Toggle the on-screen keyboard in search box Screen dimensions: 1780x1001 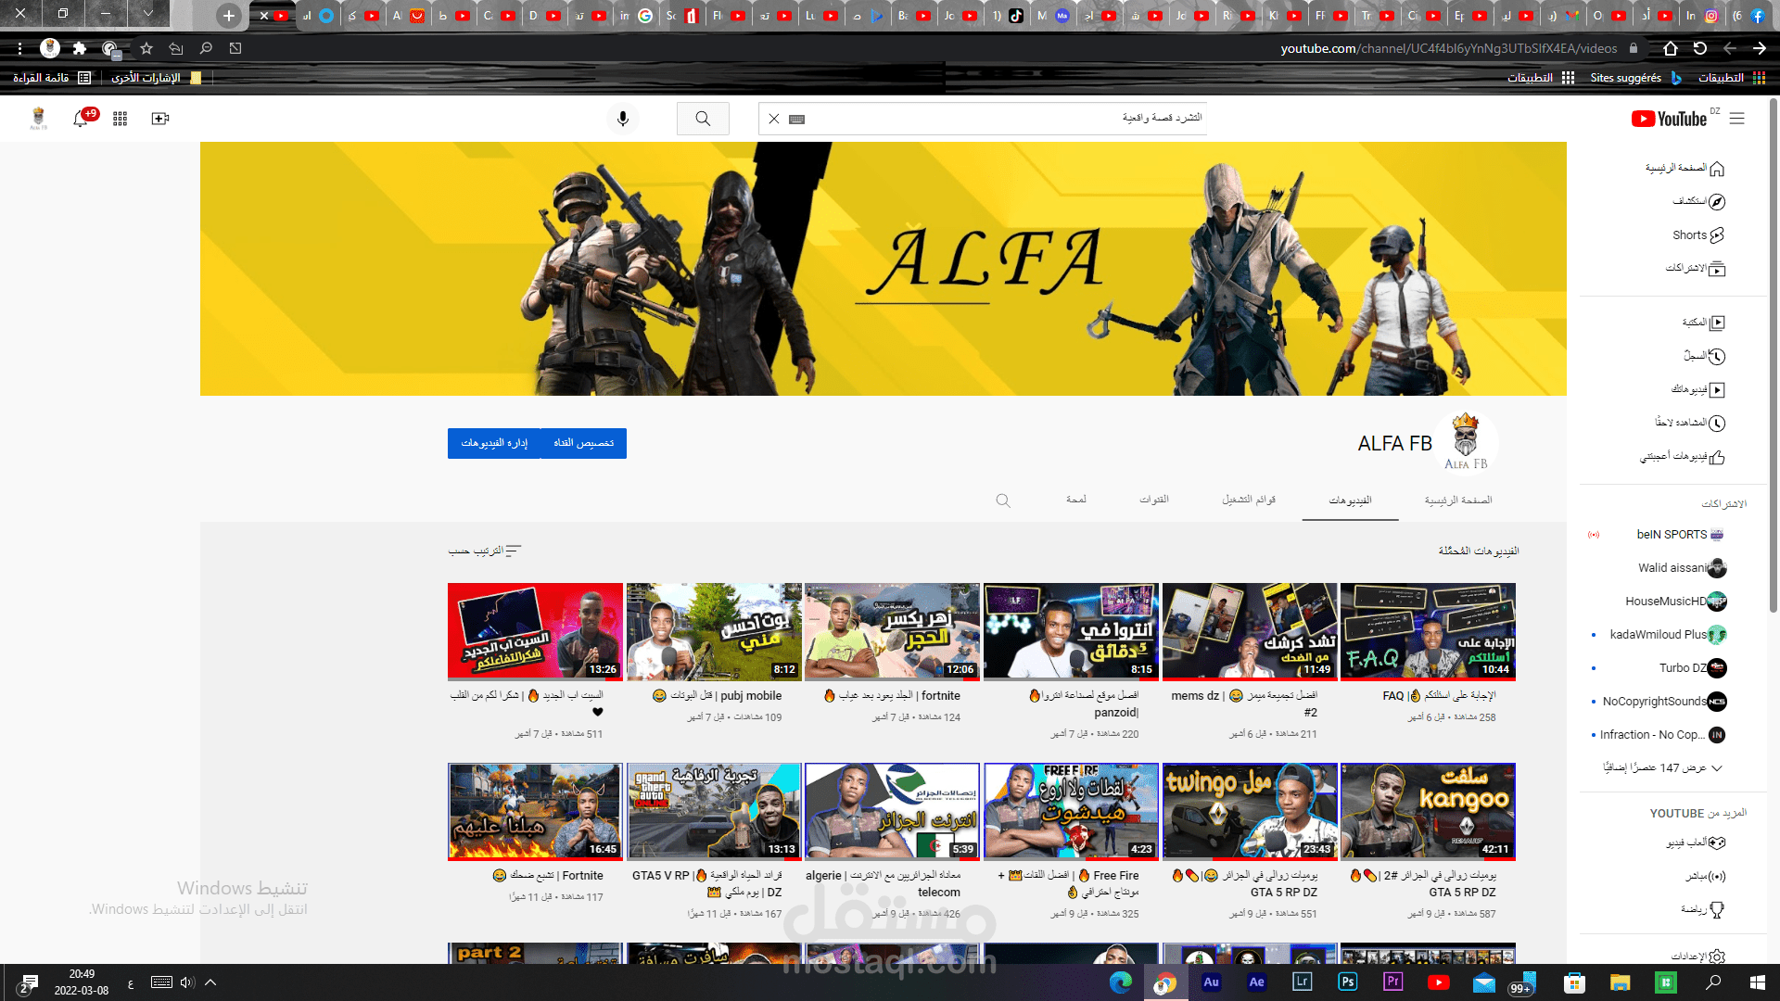[x=796, y=119]
